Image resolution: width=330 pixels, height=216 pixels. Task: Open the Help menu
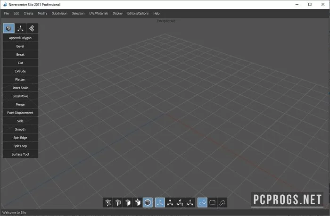[x=157, y=13]
